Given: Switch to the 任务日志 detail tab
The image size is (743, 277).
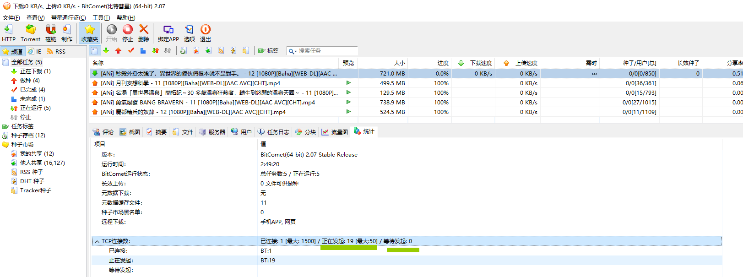Looking at the screenshot, I should [x=273, y=132].
